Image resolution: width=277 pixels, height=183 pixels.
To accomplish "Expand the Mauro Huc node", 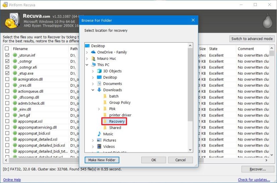I will pos(87,59).
